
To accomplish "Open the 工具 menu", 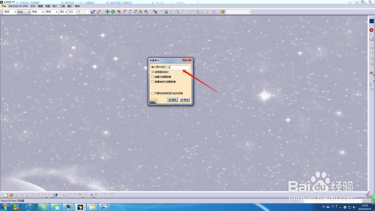I will (x=62, y=6).
